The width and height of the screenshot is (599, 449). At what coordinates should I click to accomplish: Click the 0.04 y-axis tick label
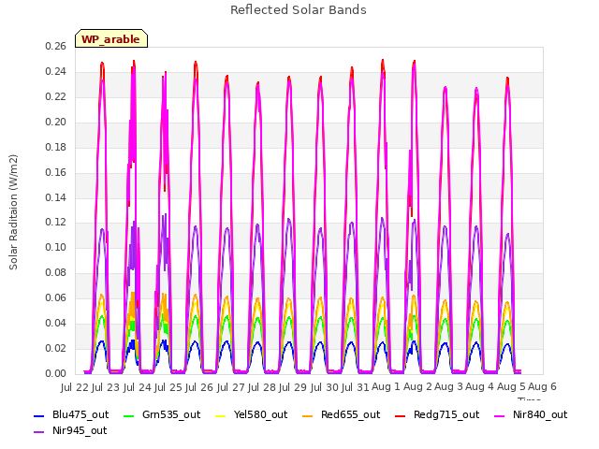(x=56, y=323)
